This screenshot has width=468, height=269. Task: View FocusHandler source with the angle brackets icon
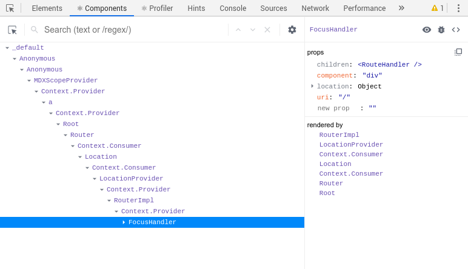click(456, 30)
